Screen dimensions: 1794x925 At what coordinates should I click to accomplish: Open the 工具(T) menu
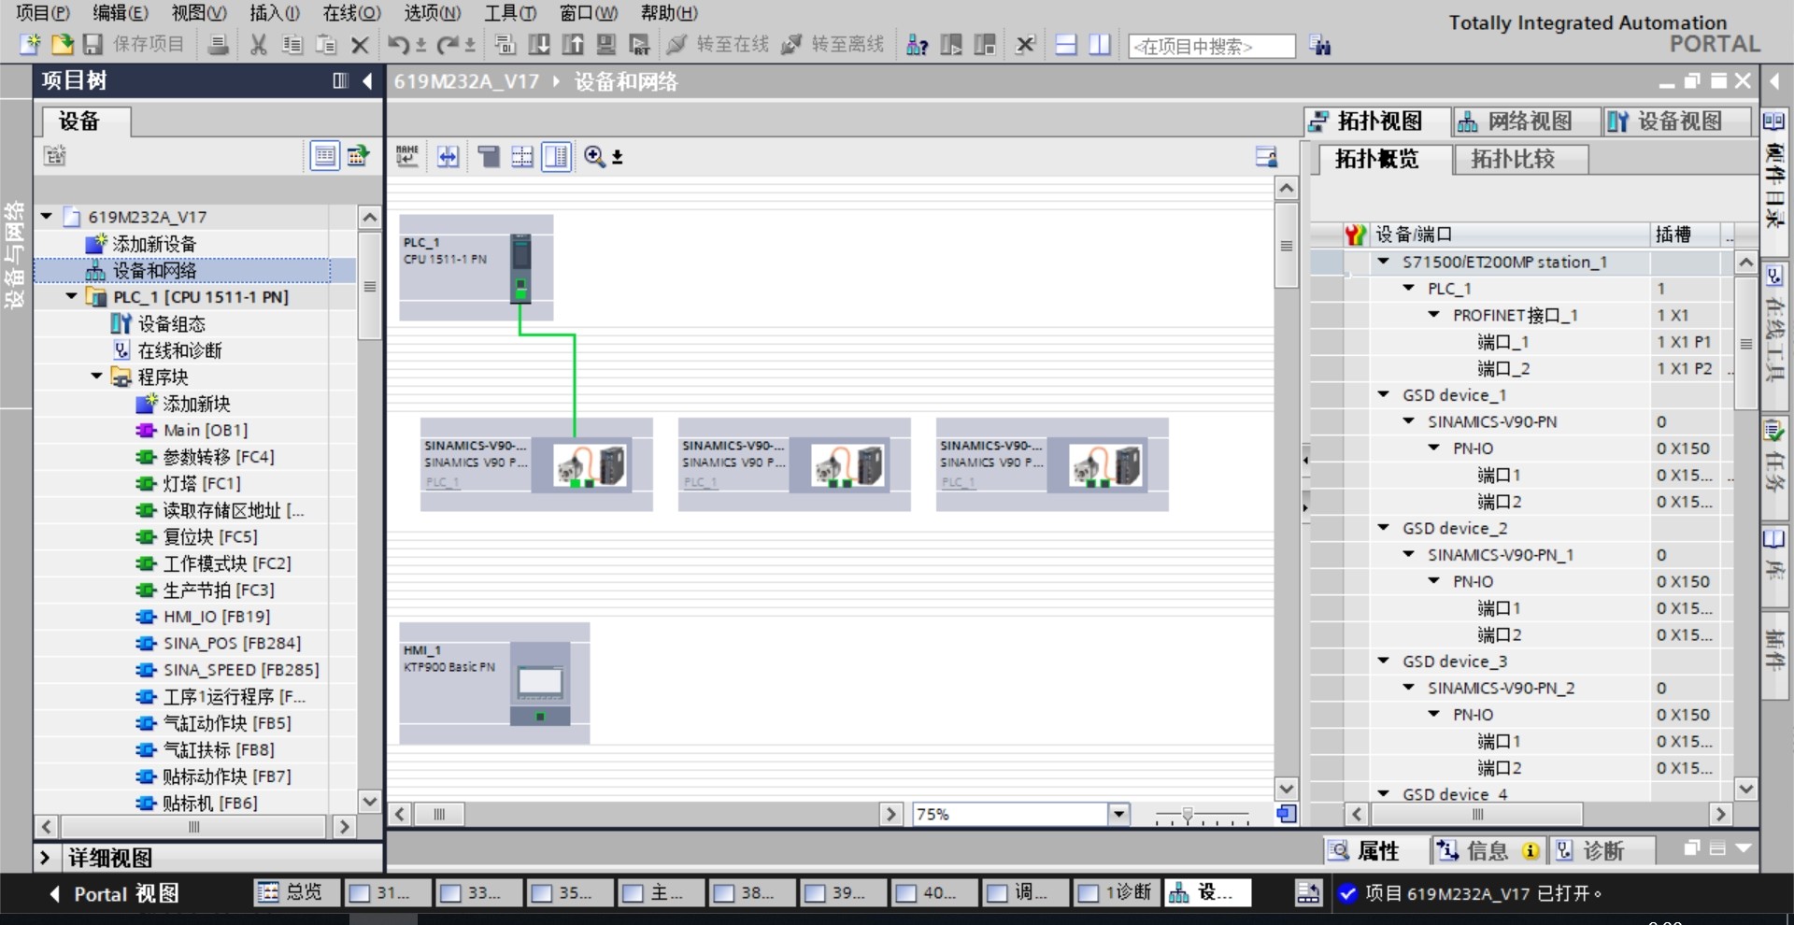[x=509, y=12]
